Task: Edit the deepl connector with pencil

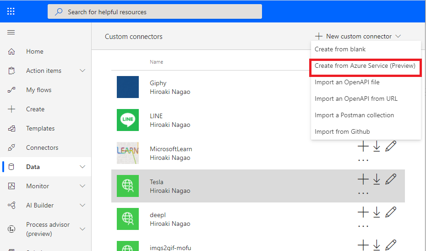Action: pyautogui.click(x=391, y=212)
